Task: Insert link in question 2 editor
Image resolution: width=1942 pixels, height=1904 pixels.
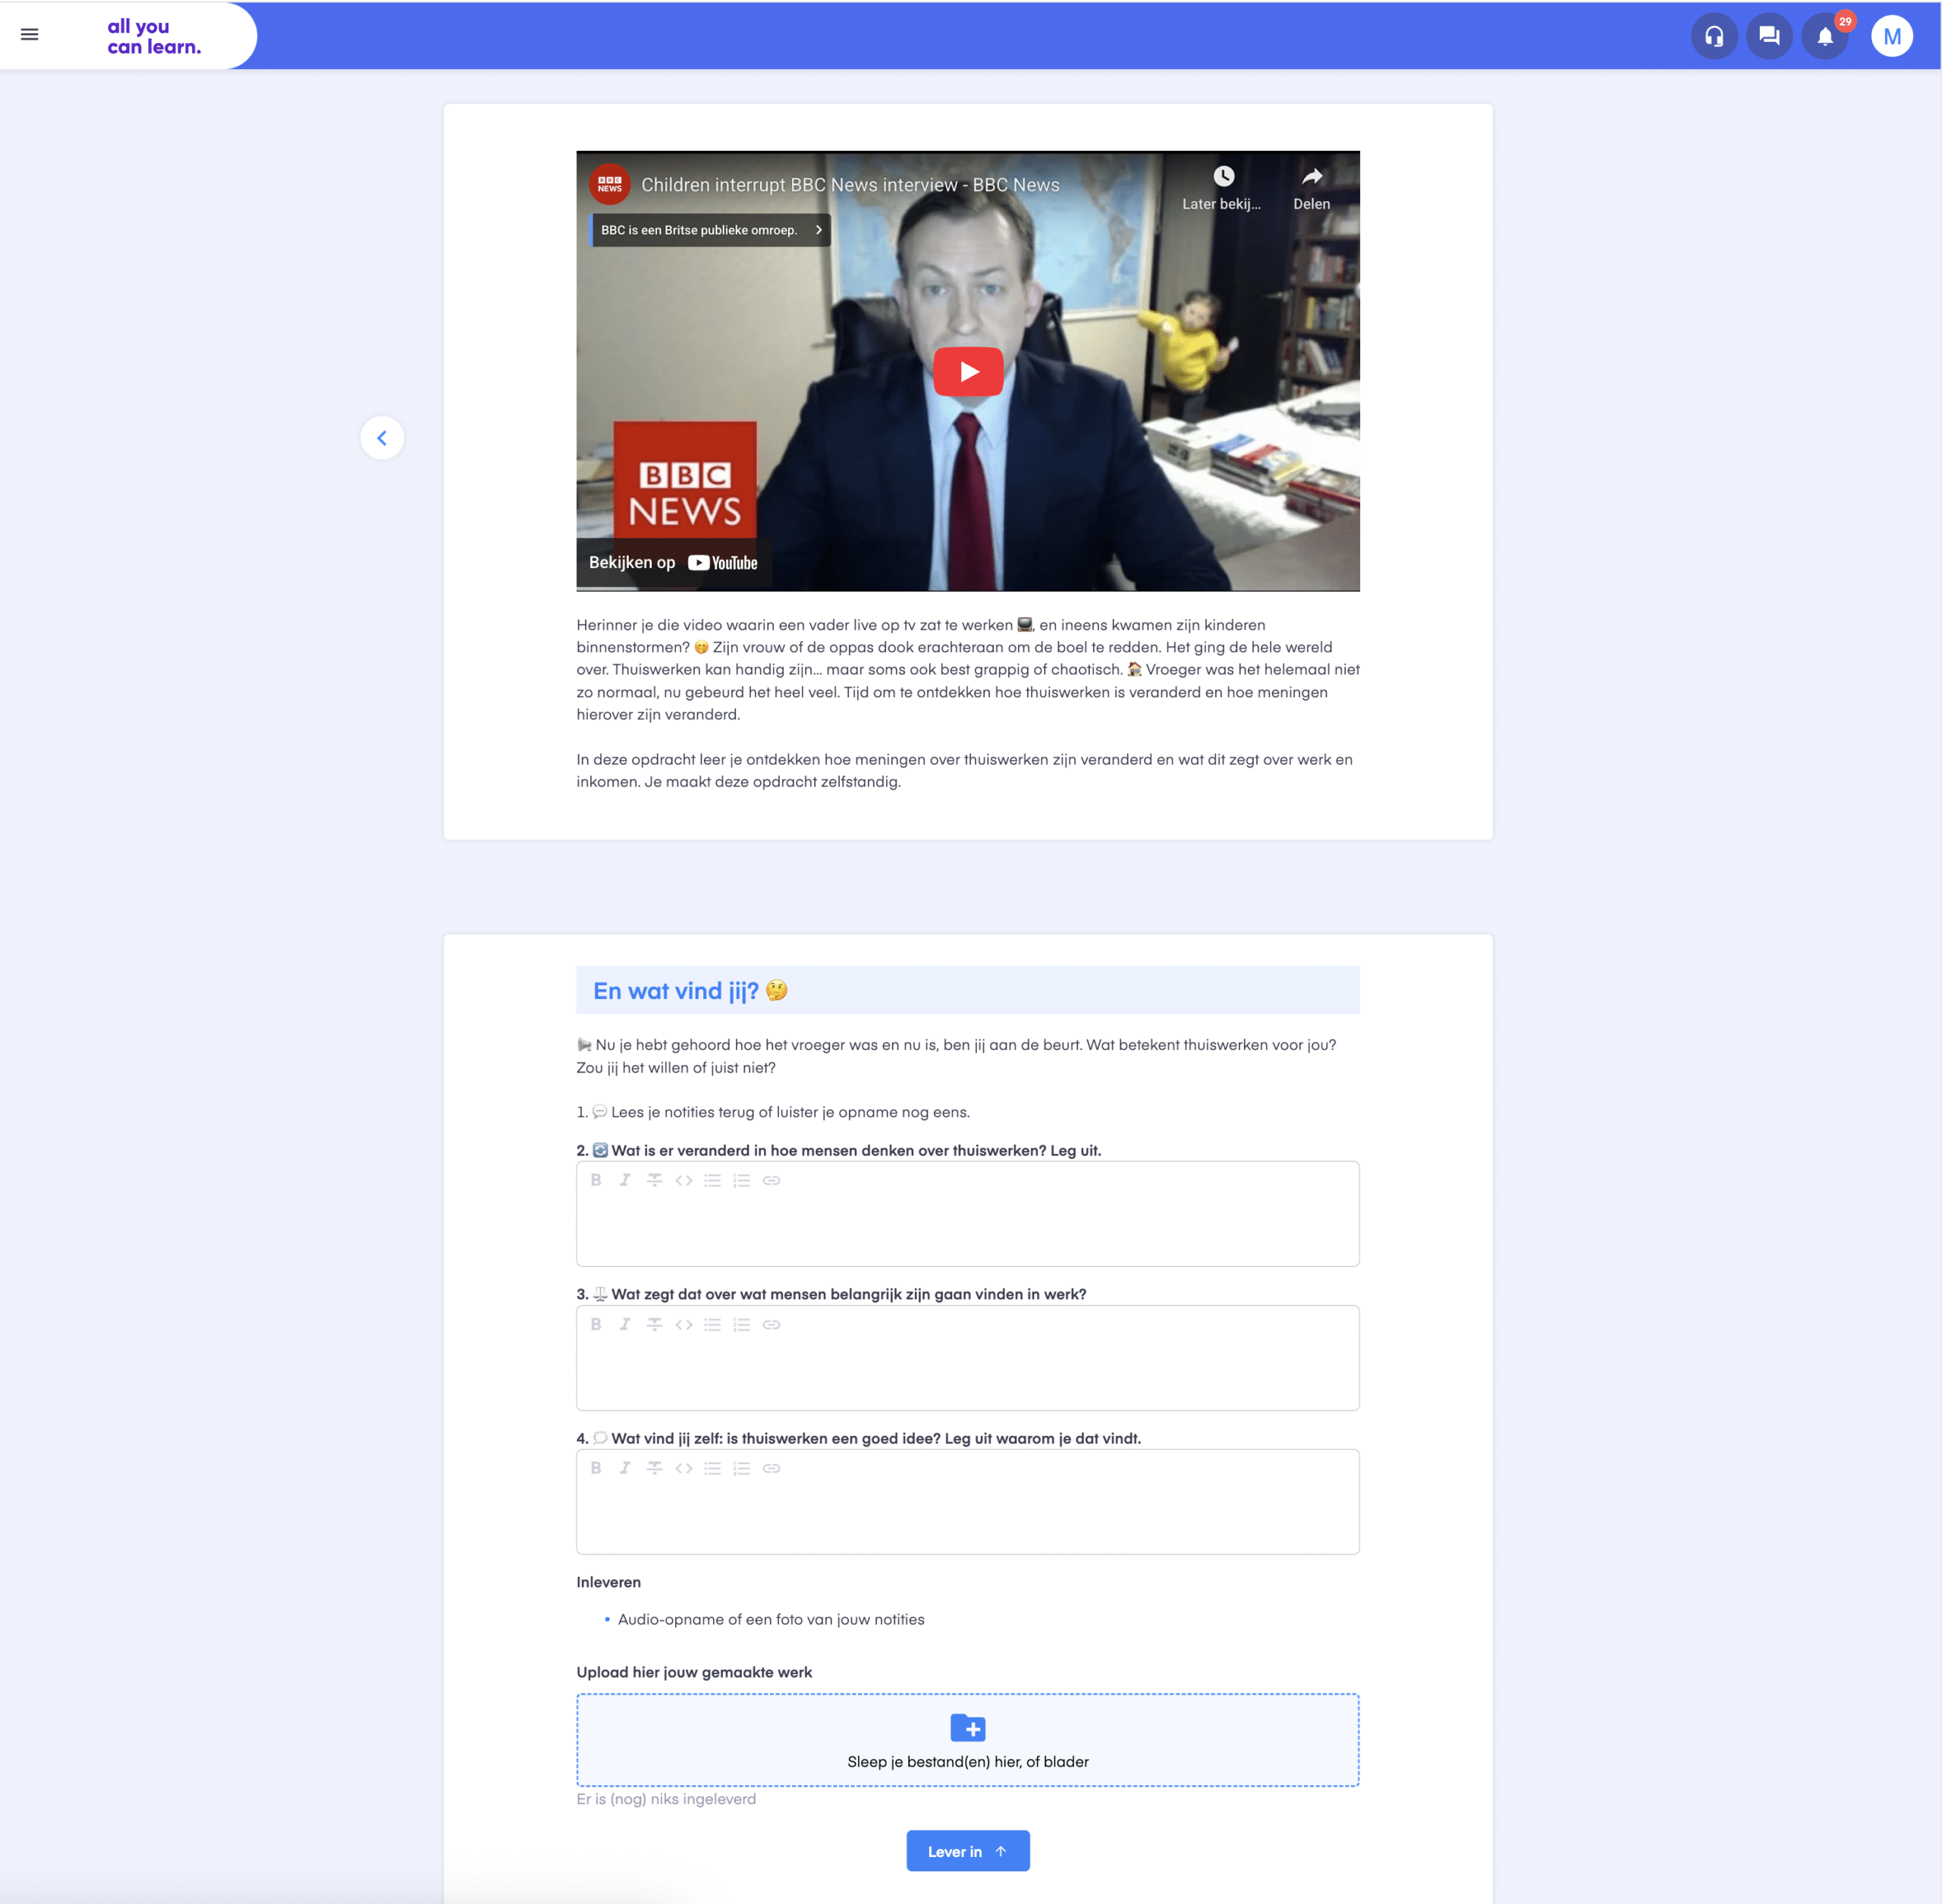Action: 771,1180
